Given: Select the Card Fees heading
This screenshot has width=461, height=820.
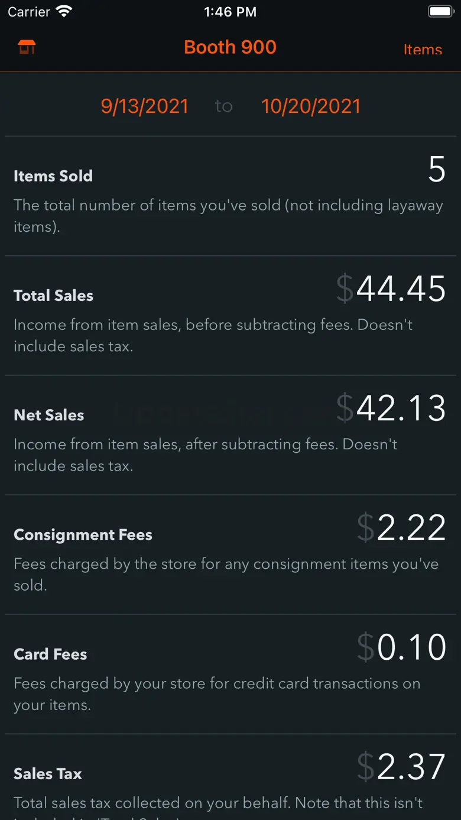Looking at the screenshot, I should [x=50, y=654].
